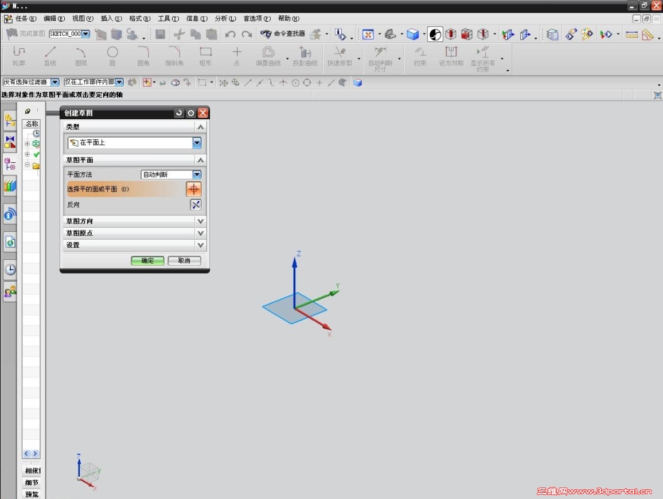663x499 pixels.
Task: Open the Roles icon in resource bar
Action: tap(10, 291)
